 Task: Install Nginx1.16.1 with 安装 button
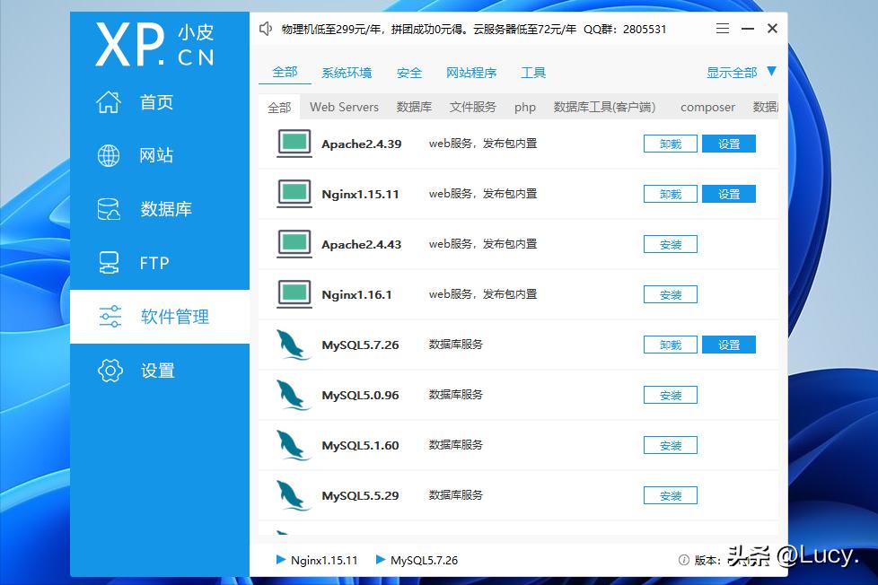[x=671, y=294]
